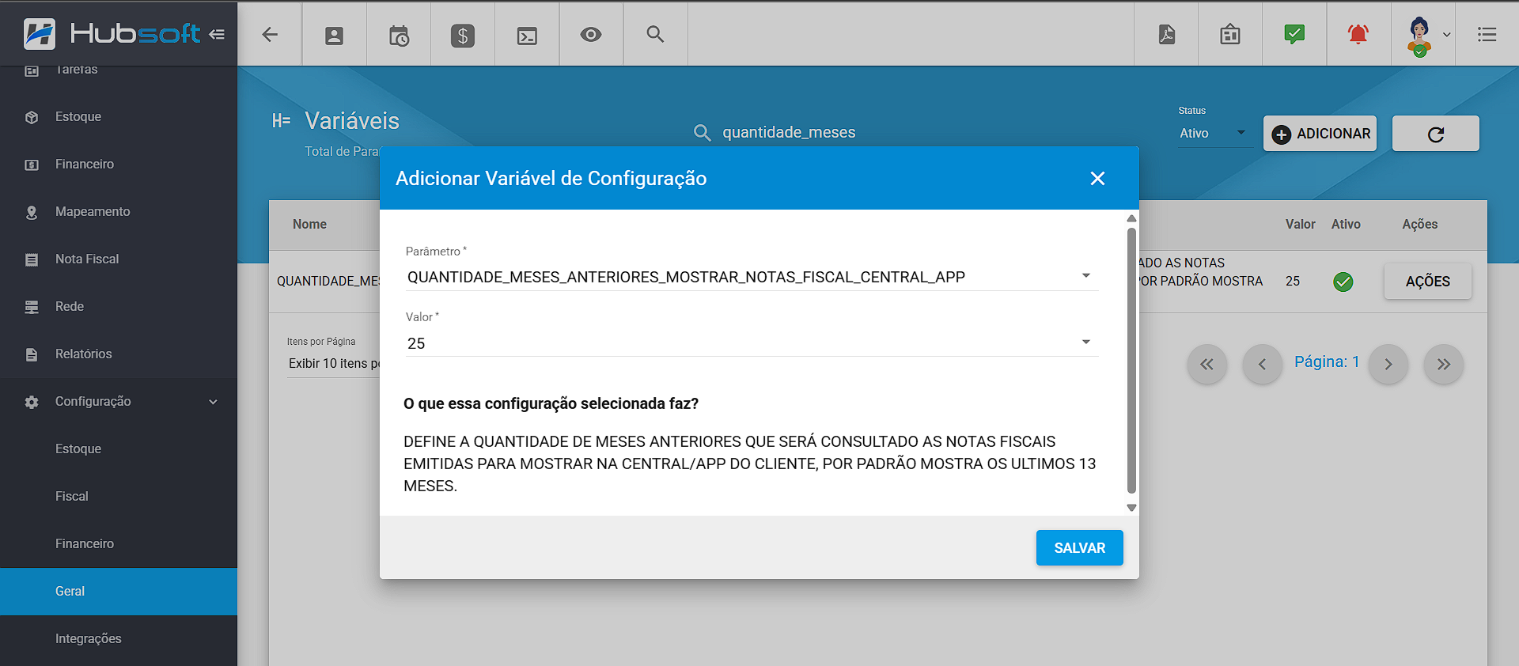The width and height of the screenshot is (1519, 666).
Task: Open Nota Fiscal in the sidebar
Action: pos(119,259)
